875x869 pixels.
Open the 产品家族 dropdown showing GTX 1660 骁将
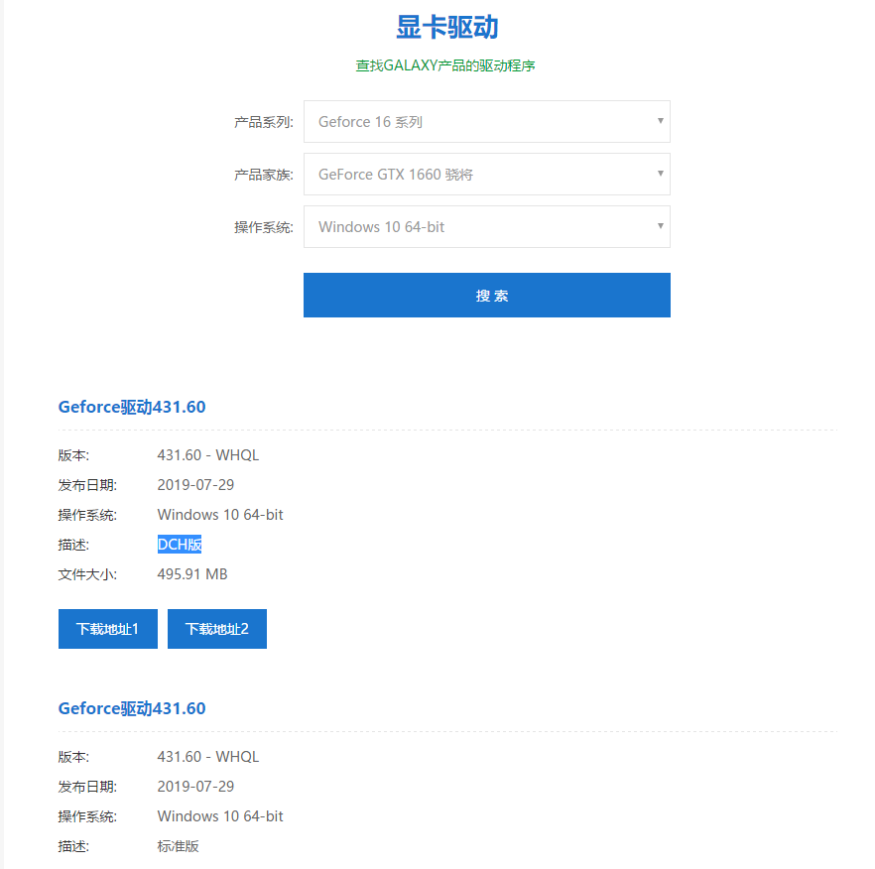(486, 174)
